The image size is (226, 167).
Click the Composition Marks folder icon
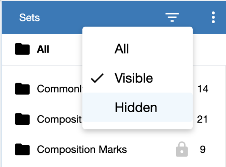(x=22, y=149)
